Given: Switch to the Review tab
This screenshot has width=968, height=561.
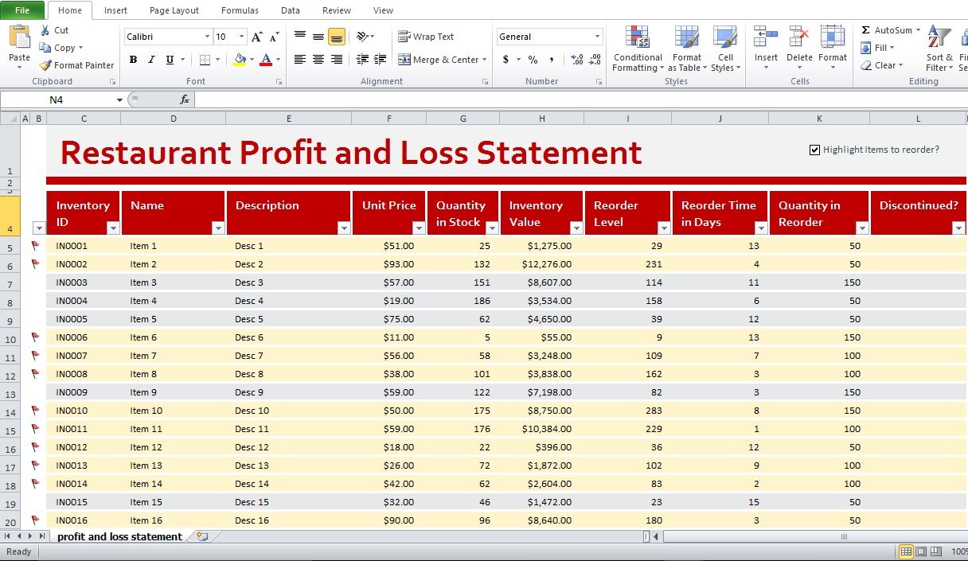Looking at the screenshot, I should [x=337, y=10].
